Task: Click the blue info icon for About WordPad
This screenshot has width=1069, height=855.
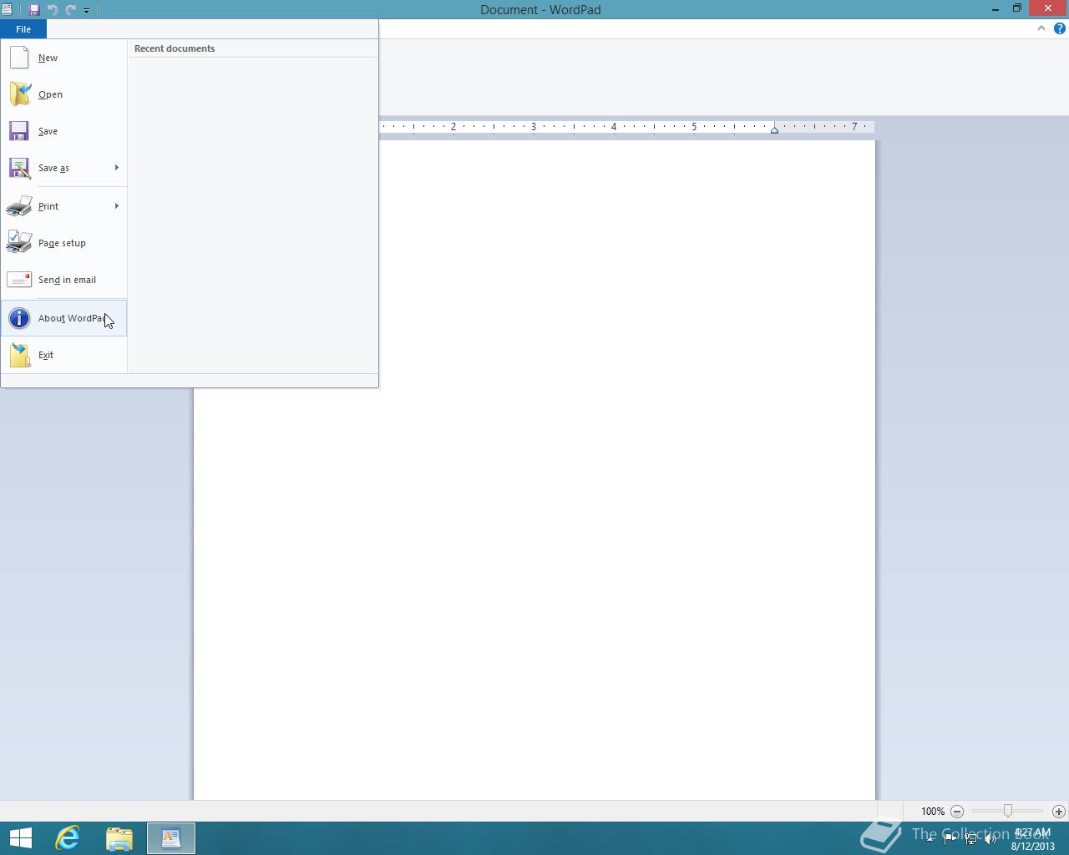Action: tap(19, 318)
